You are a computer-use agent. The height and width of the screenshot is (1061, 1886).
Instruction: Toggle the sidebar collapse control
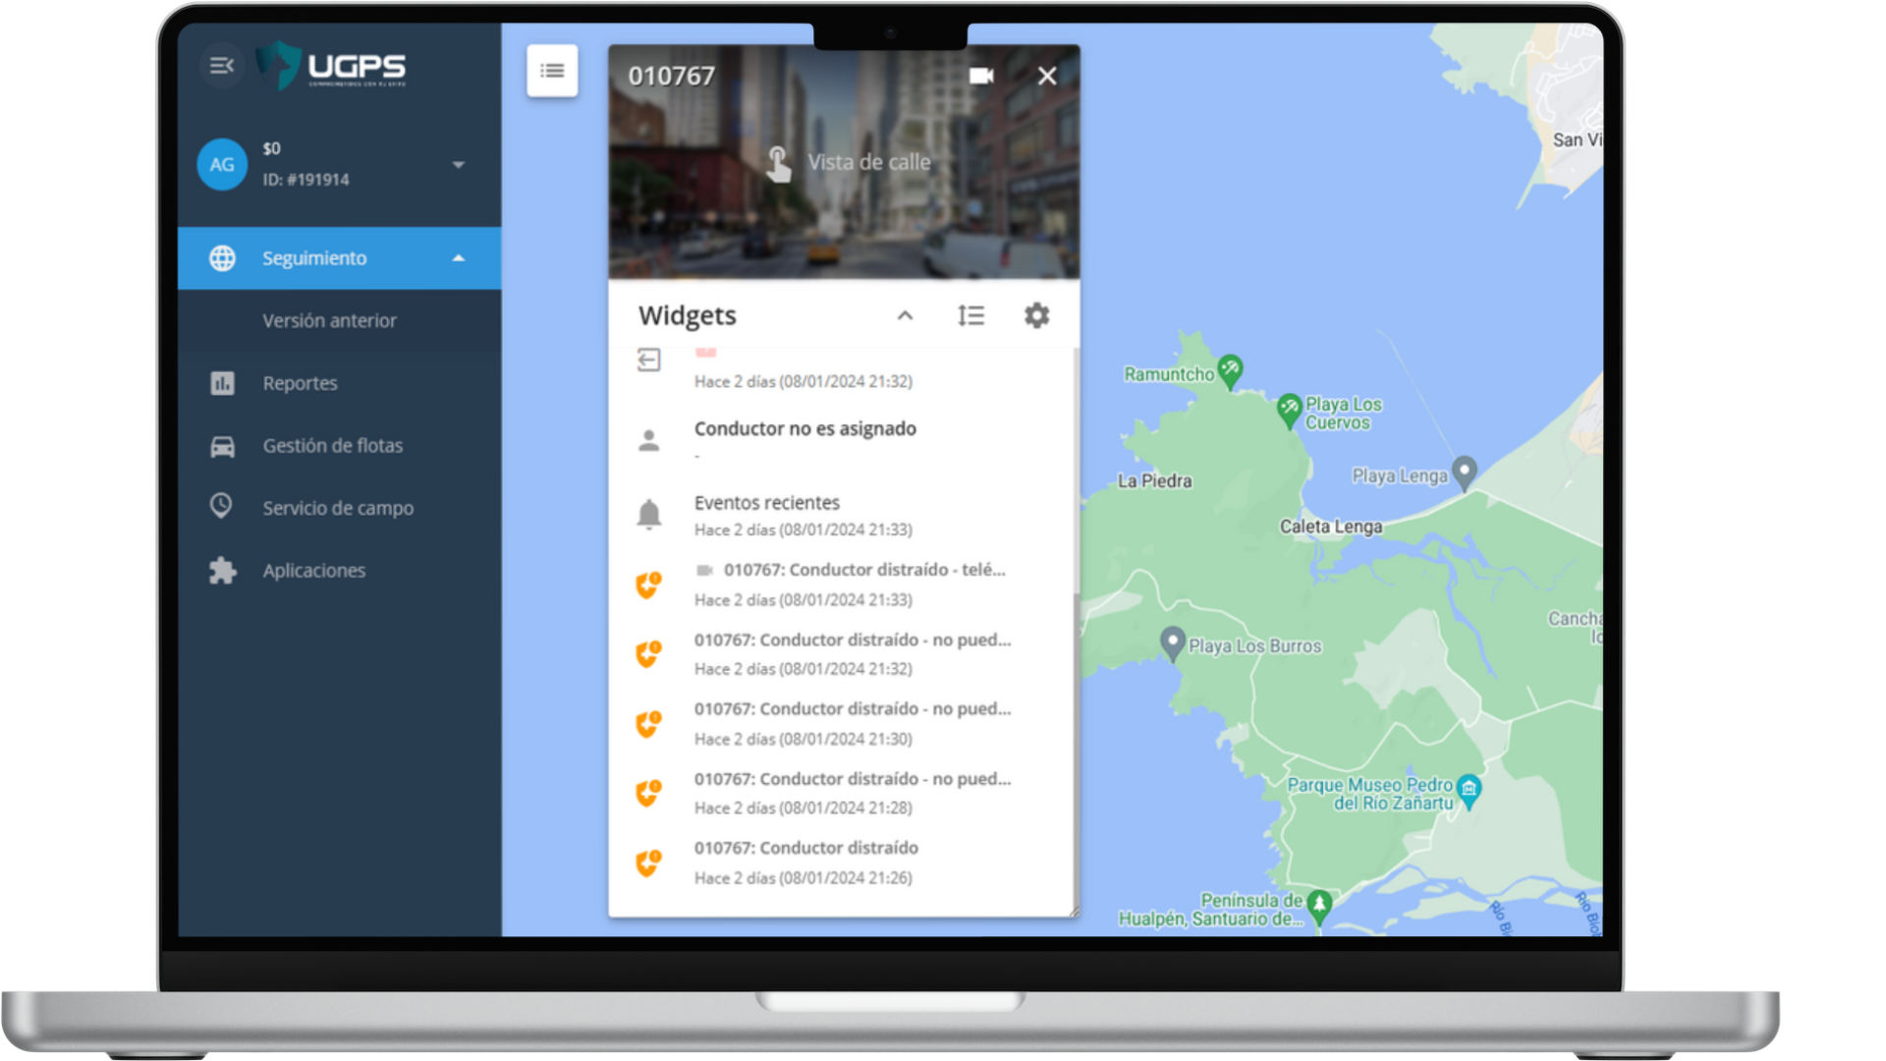(221, 66)
